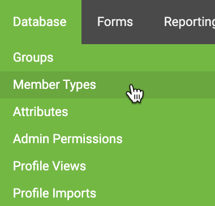The height and width of the screenshot is (206, 215).
Task: Select Reporting in the navigation bar
Action: pyautogui.click(x=190, y=22)
